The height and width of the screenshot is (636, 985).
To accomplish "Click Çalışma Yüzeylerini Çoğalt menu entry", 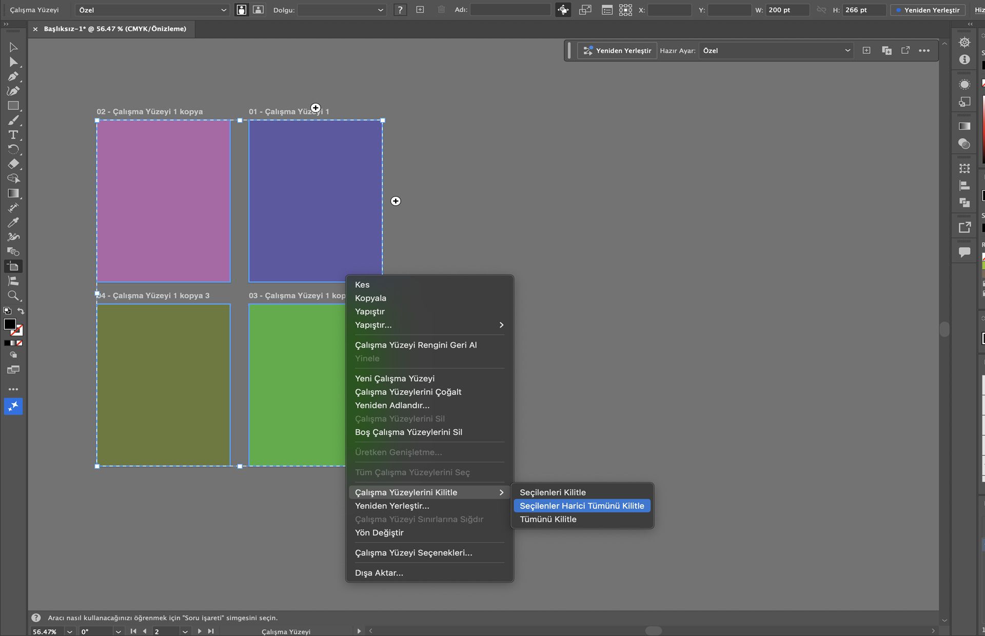I will coord(408,392).
